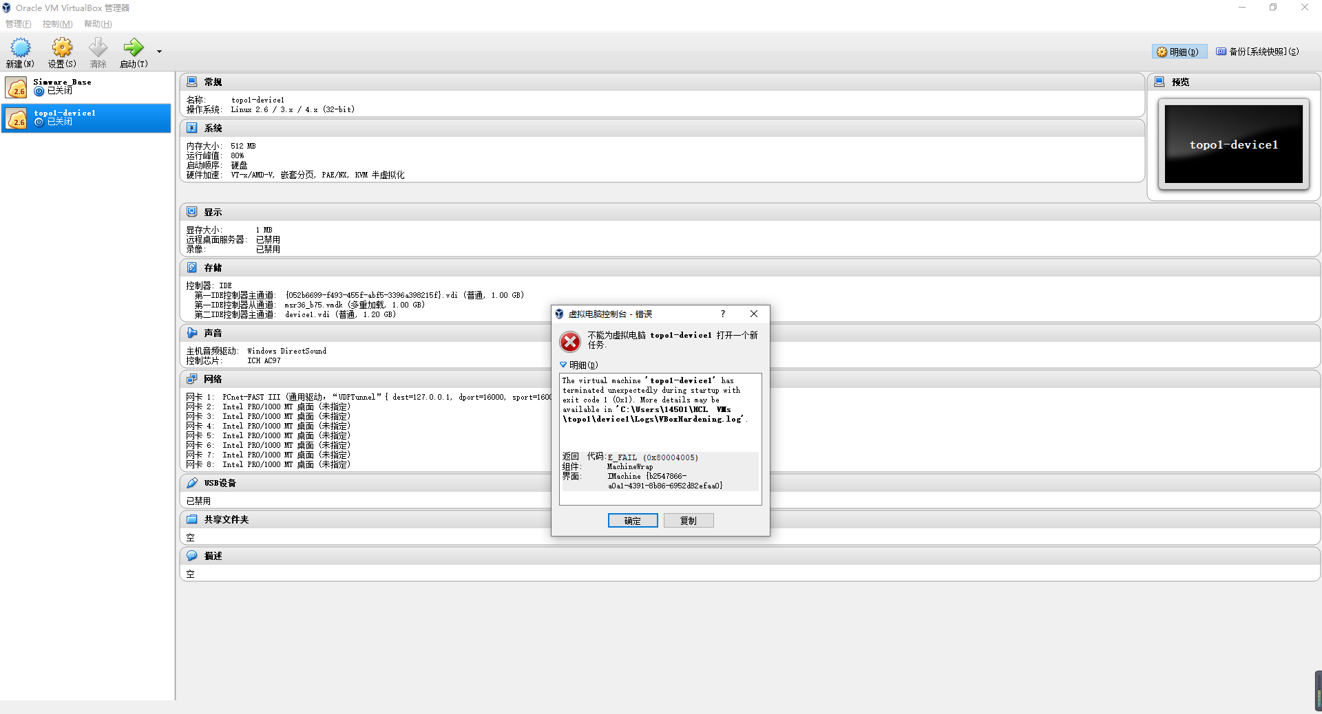Click the 常规 section monitor icon
Viewport: 1322px width, 714px height.
[x=192, y=82]
